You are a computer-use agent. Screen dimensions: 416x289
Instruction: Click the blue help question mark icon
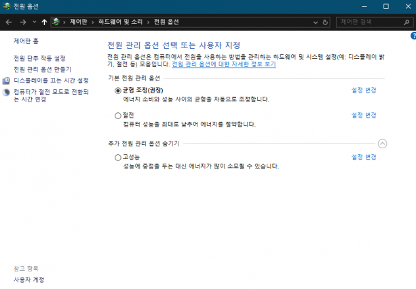coord(413,35)
